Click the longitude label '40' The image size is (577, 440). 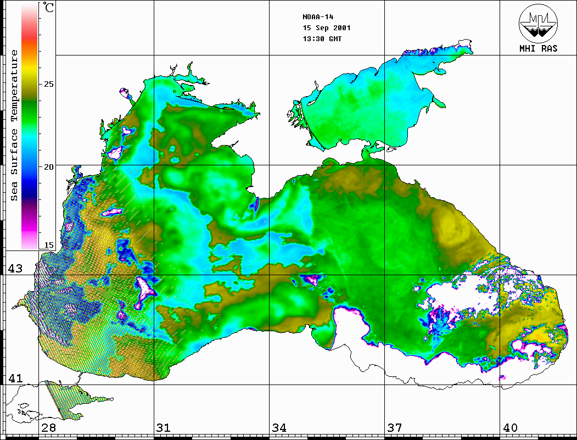tap(510, 428)
